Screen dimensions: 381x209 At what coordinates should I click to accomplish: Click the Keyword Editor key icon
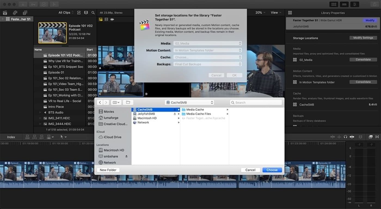coord(33,4)
